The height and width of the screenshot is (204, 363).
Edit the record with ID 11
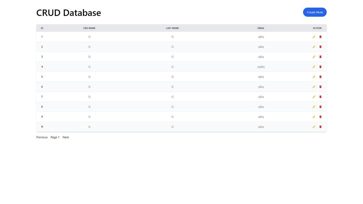point(314,127)
